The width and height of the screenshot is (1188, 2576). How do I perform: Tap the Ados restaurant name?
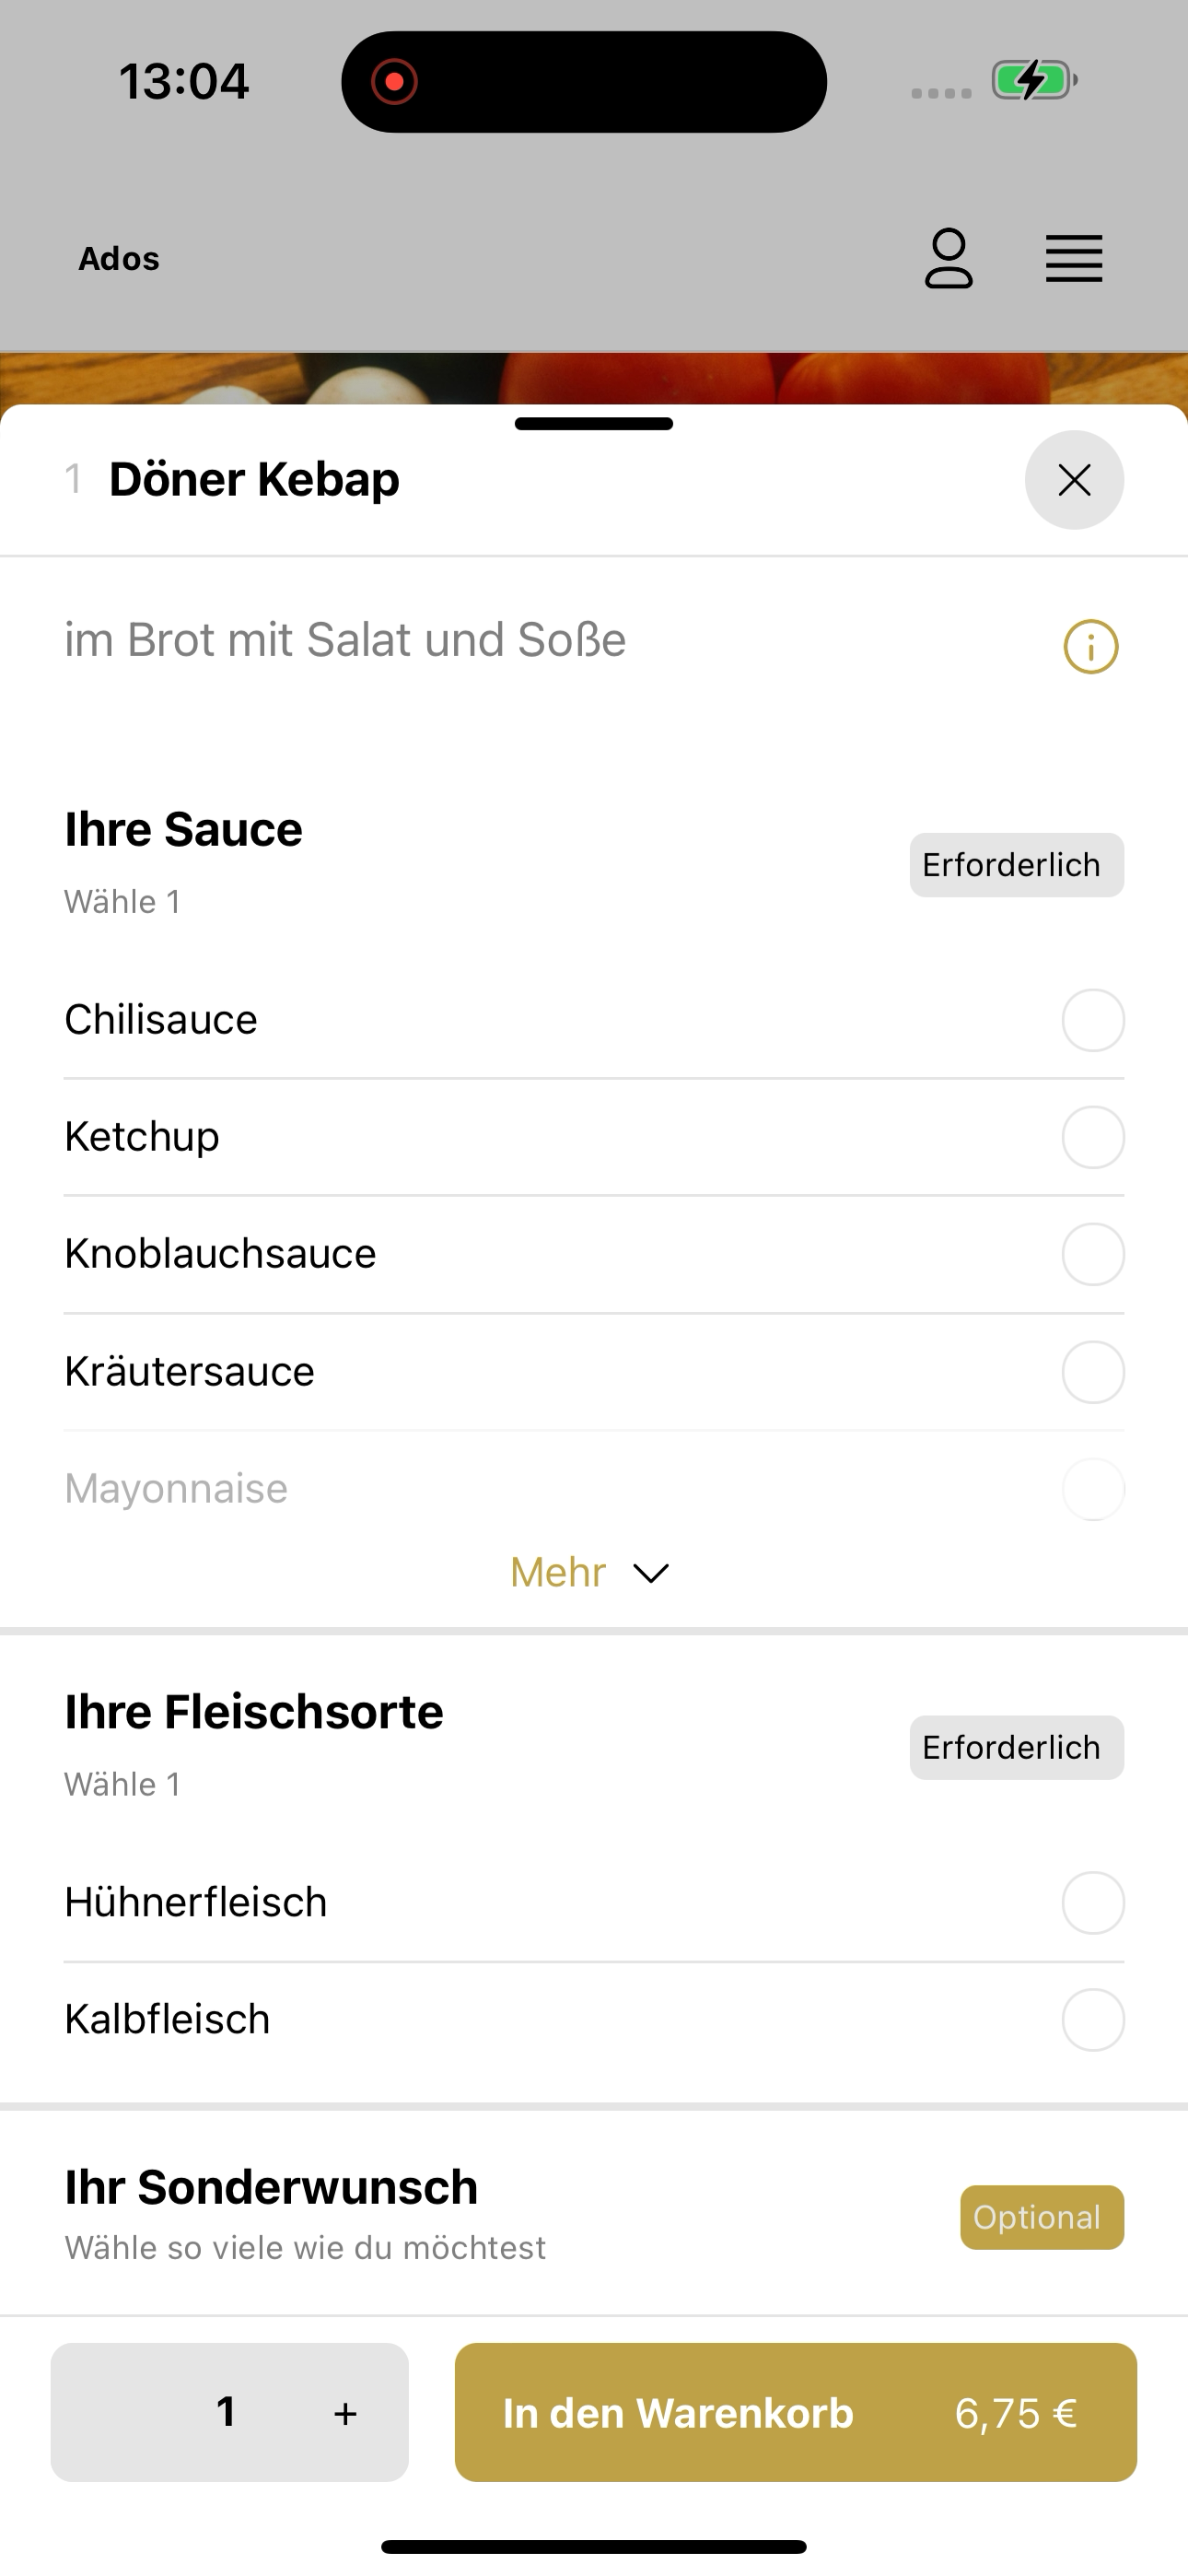tap(119, 259)
